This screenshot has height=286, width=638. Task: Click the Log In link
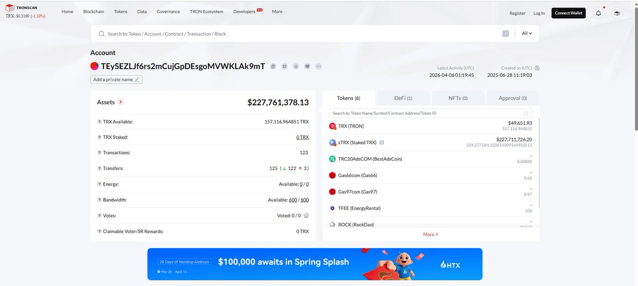[539, 13]
